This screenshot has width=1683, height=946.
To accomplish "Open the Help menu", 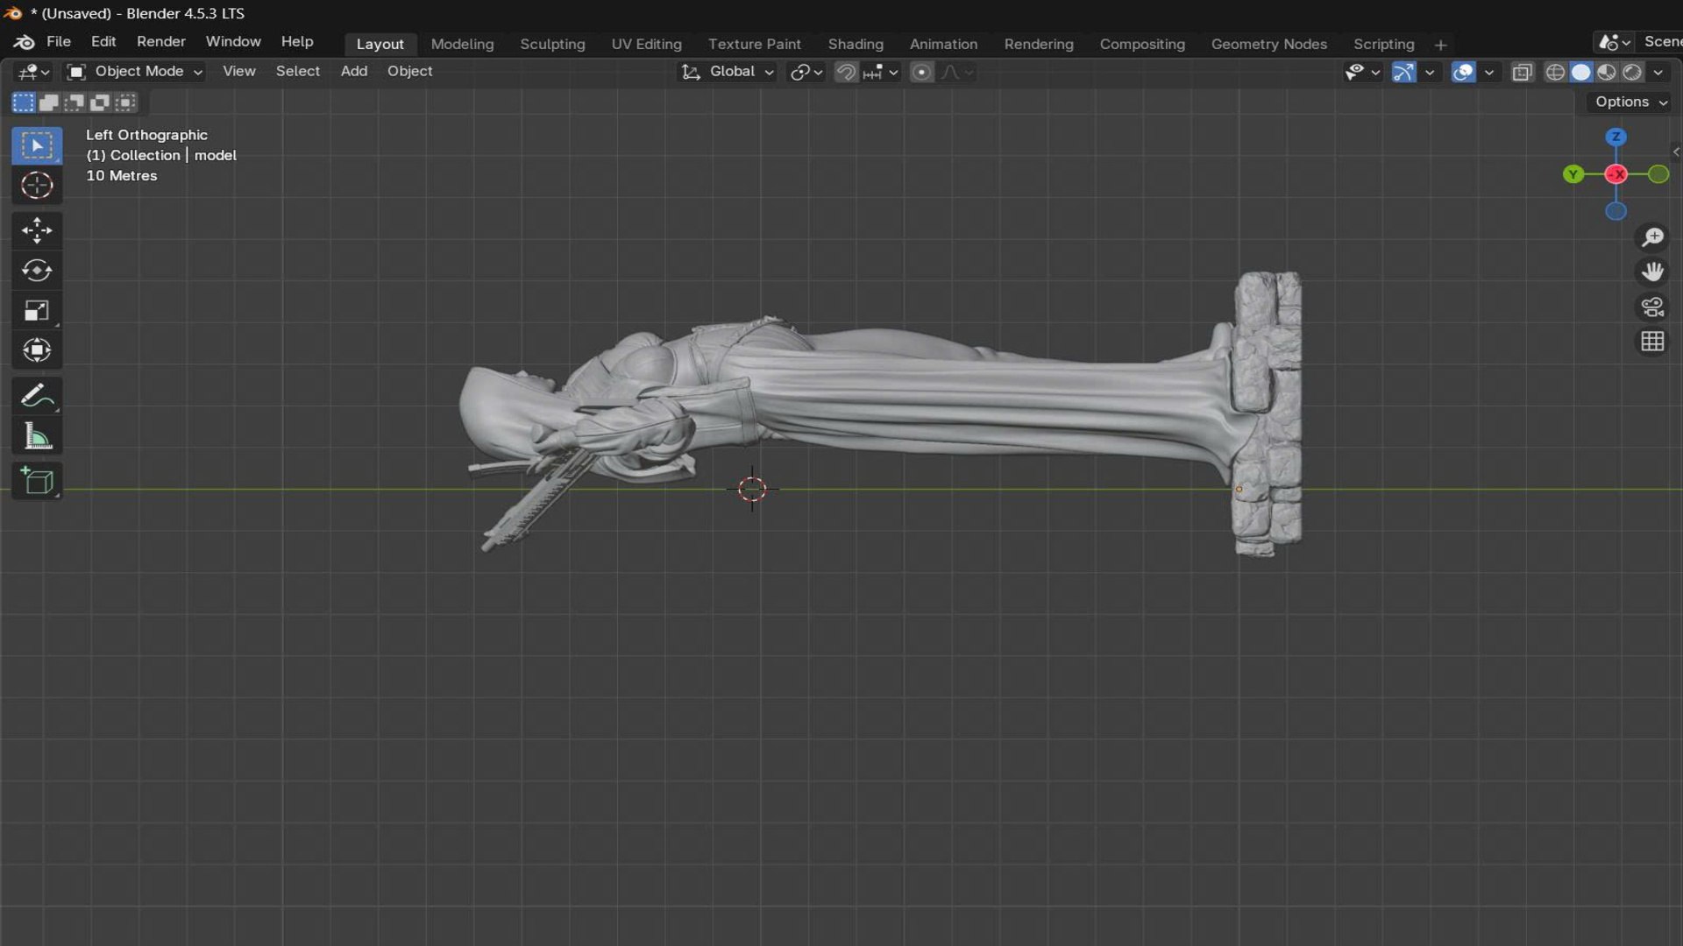I will click(297, 42).
